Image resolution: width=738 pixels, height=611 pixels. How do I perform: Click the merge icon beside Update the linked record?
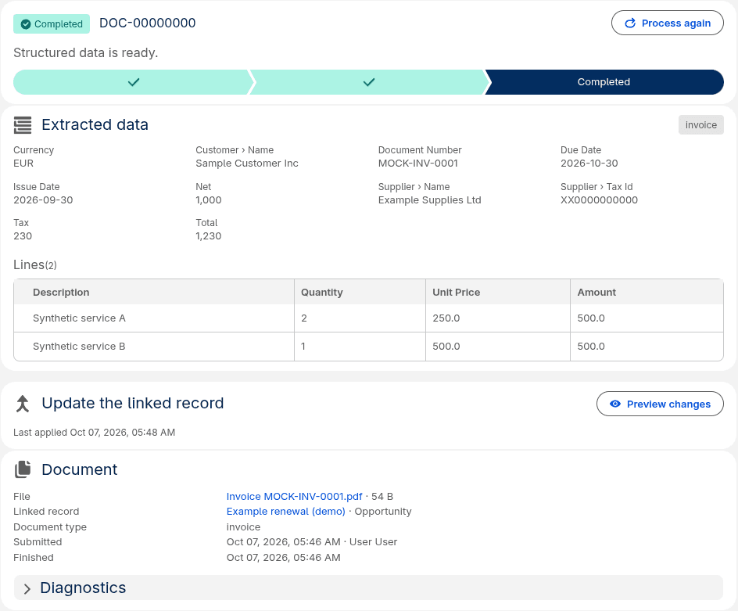click(x=23, y=404)
